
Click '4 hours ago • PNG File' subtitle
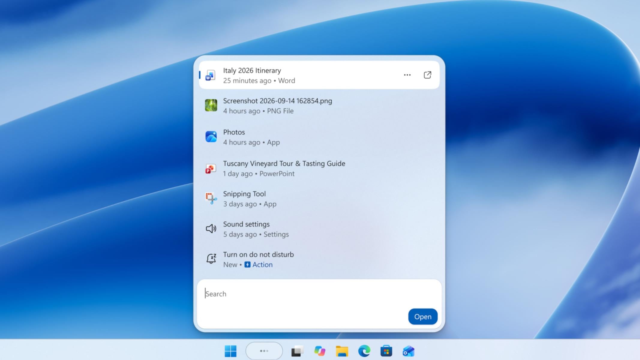click(258, 111)
